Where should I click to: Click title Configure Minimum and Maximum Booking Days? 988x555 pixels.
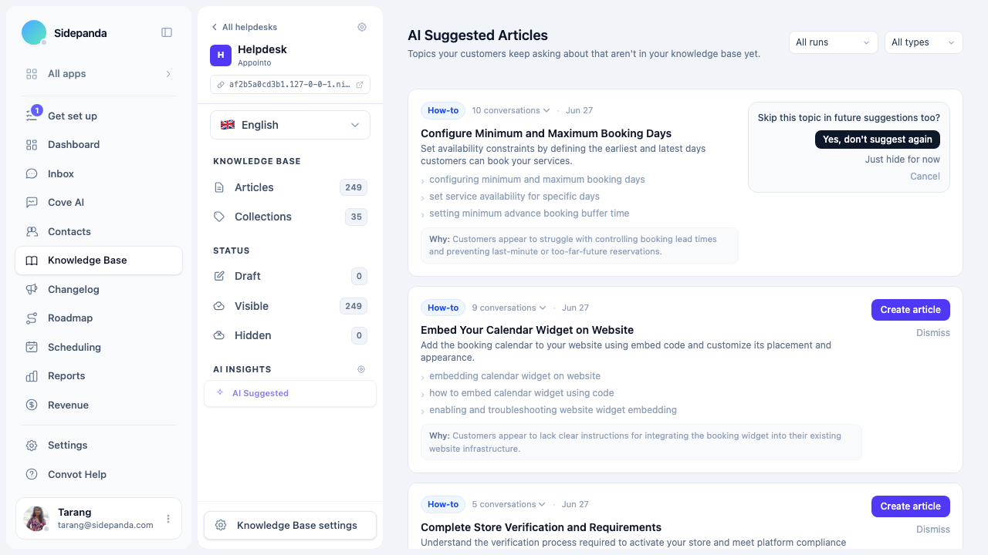pyautogui.click(x=546, y=133)
